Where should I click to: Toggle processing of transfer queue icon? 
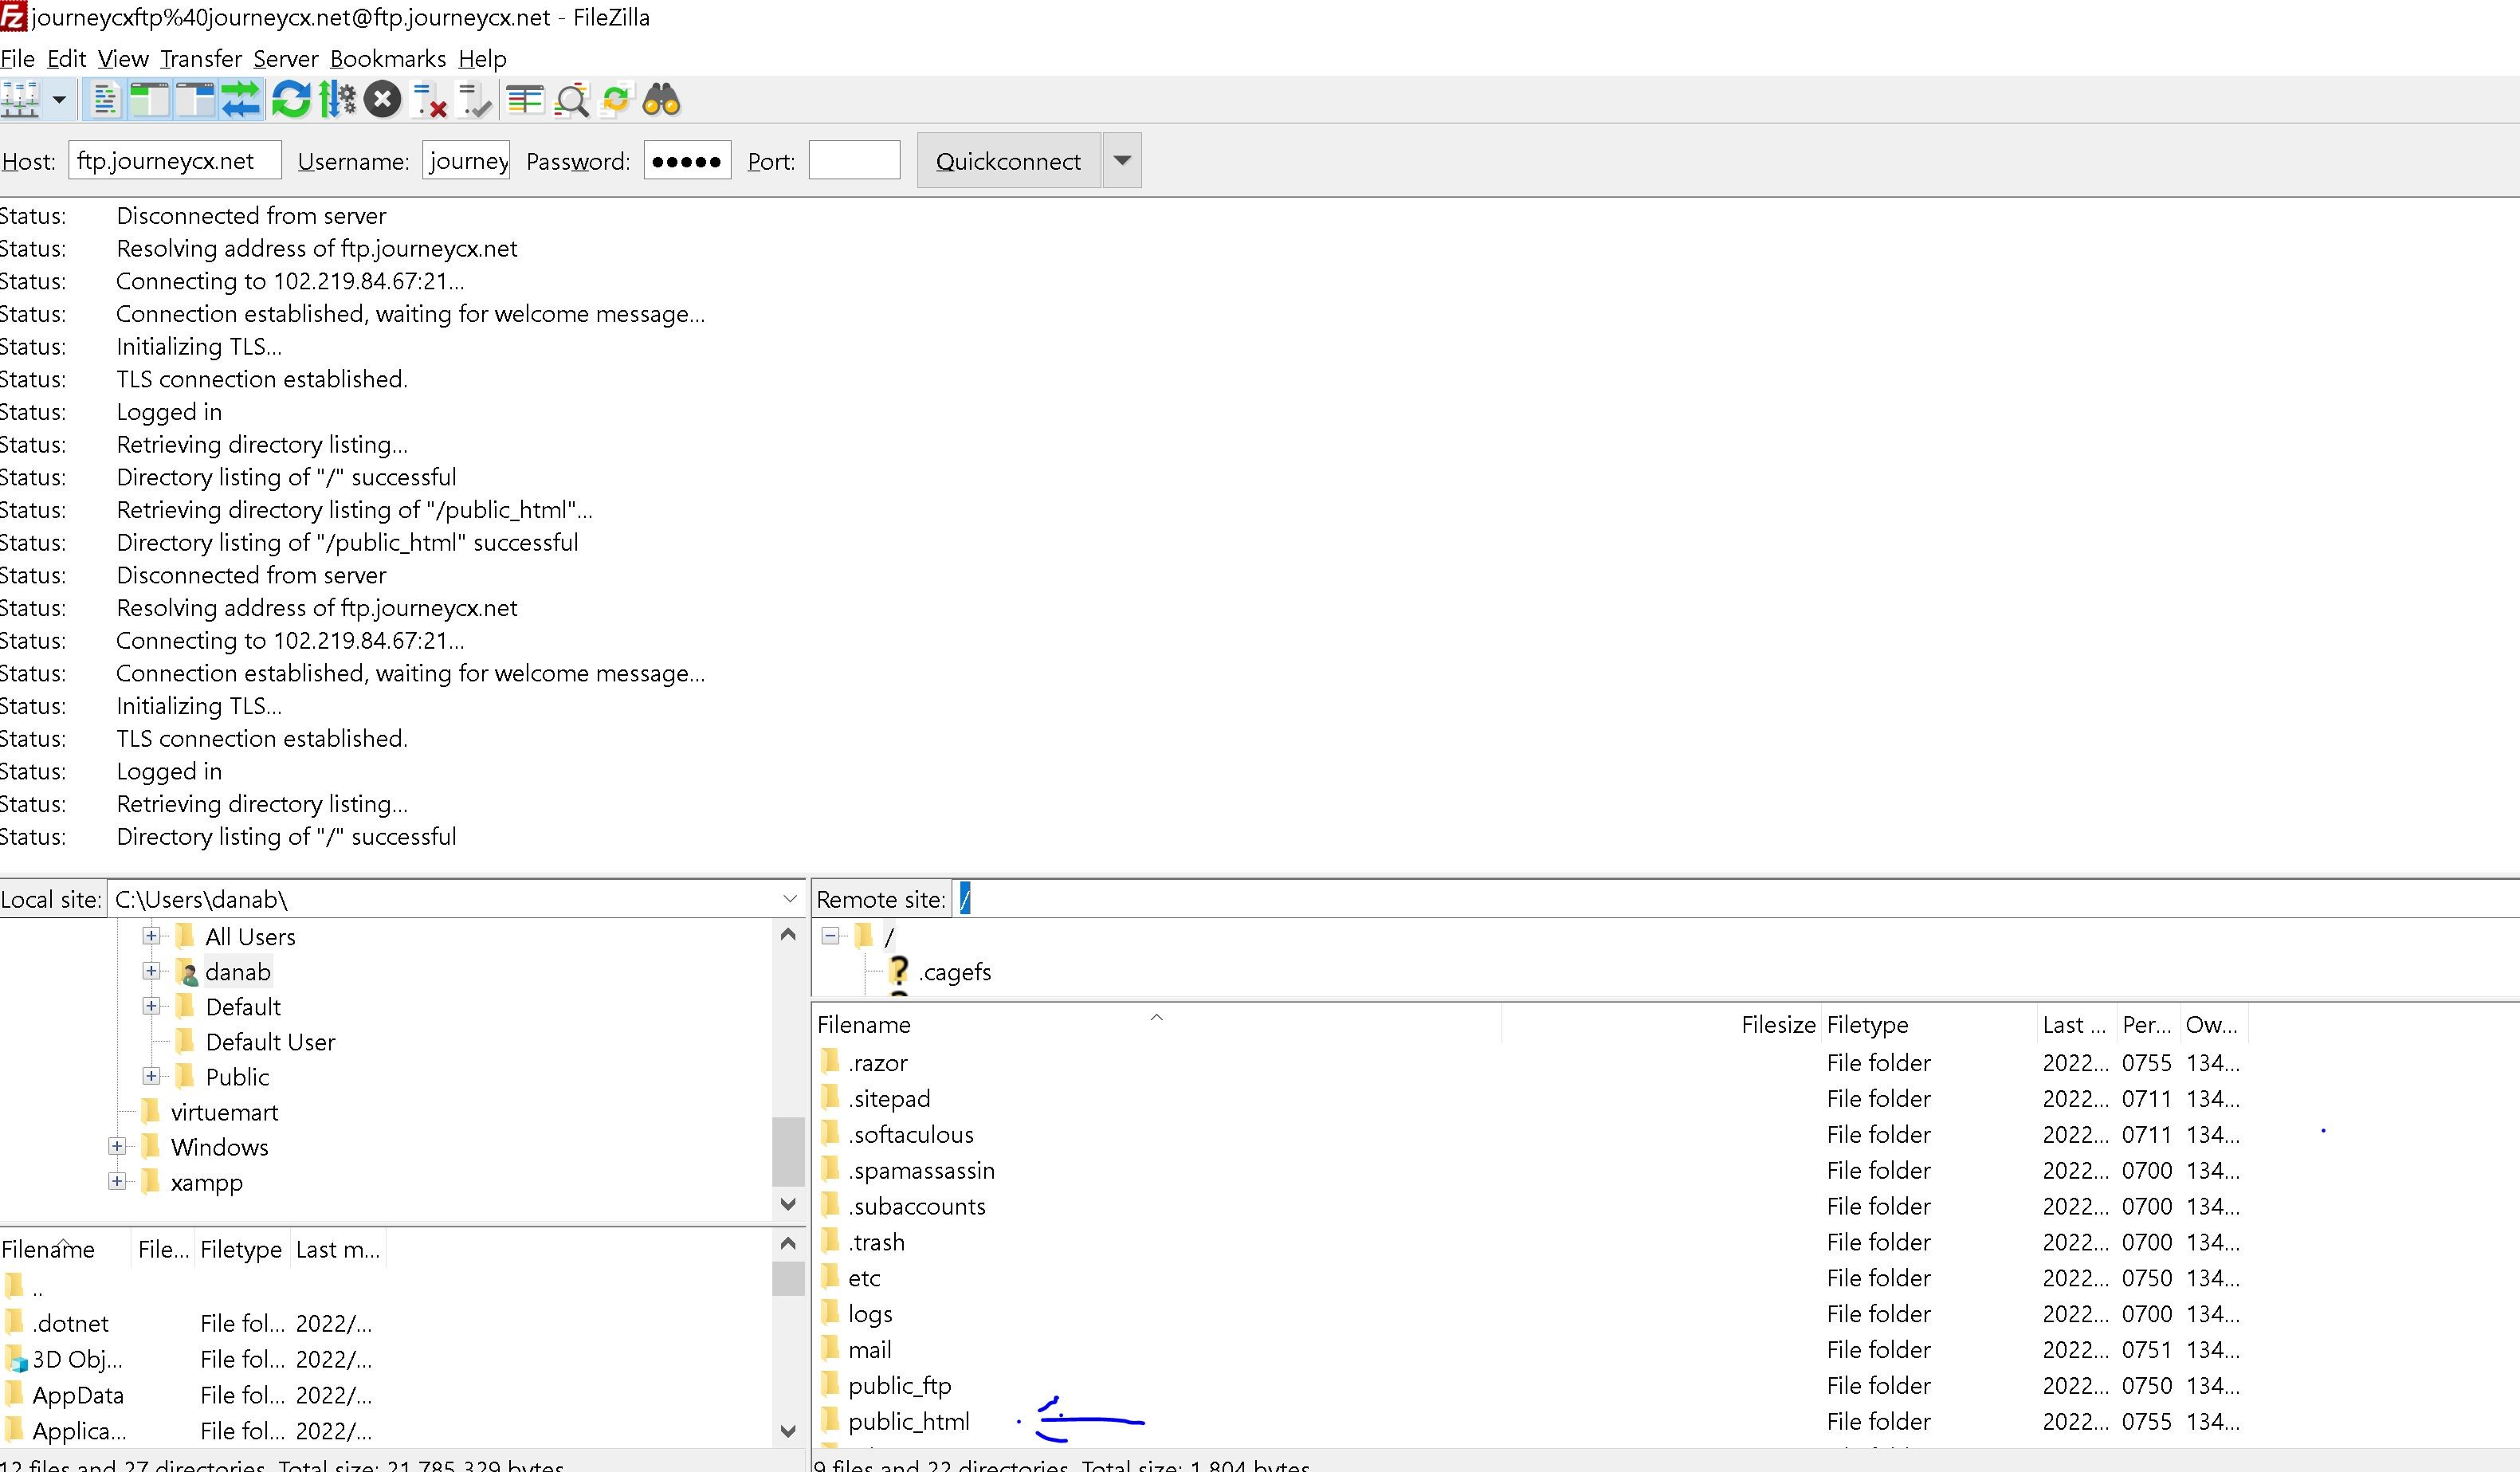[x=337, y=100]
